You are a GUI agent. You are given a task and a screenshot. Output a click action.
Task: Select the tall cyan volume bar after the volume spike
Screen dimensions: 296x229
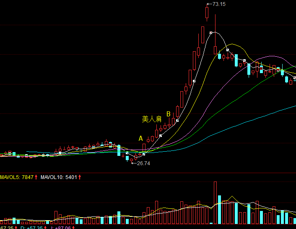[236, 214]
